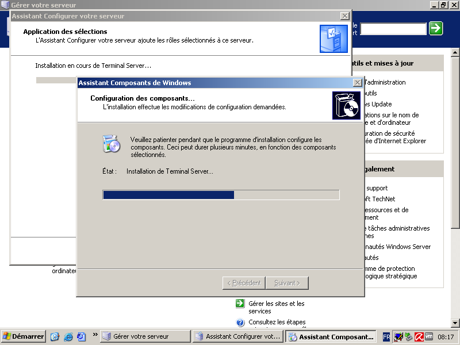This screenshot has height=345, width=460.
Task: Launch Internet Explorer from Quick Launch
Action: click(68, 336)
